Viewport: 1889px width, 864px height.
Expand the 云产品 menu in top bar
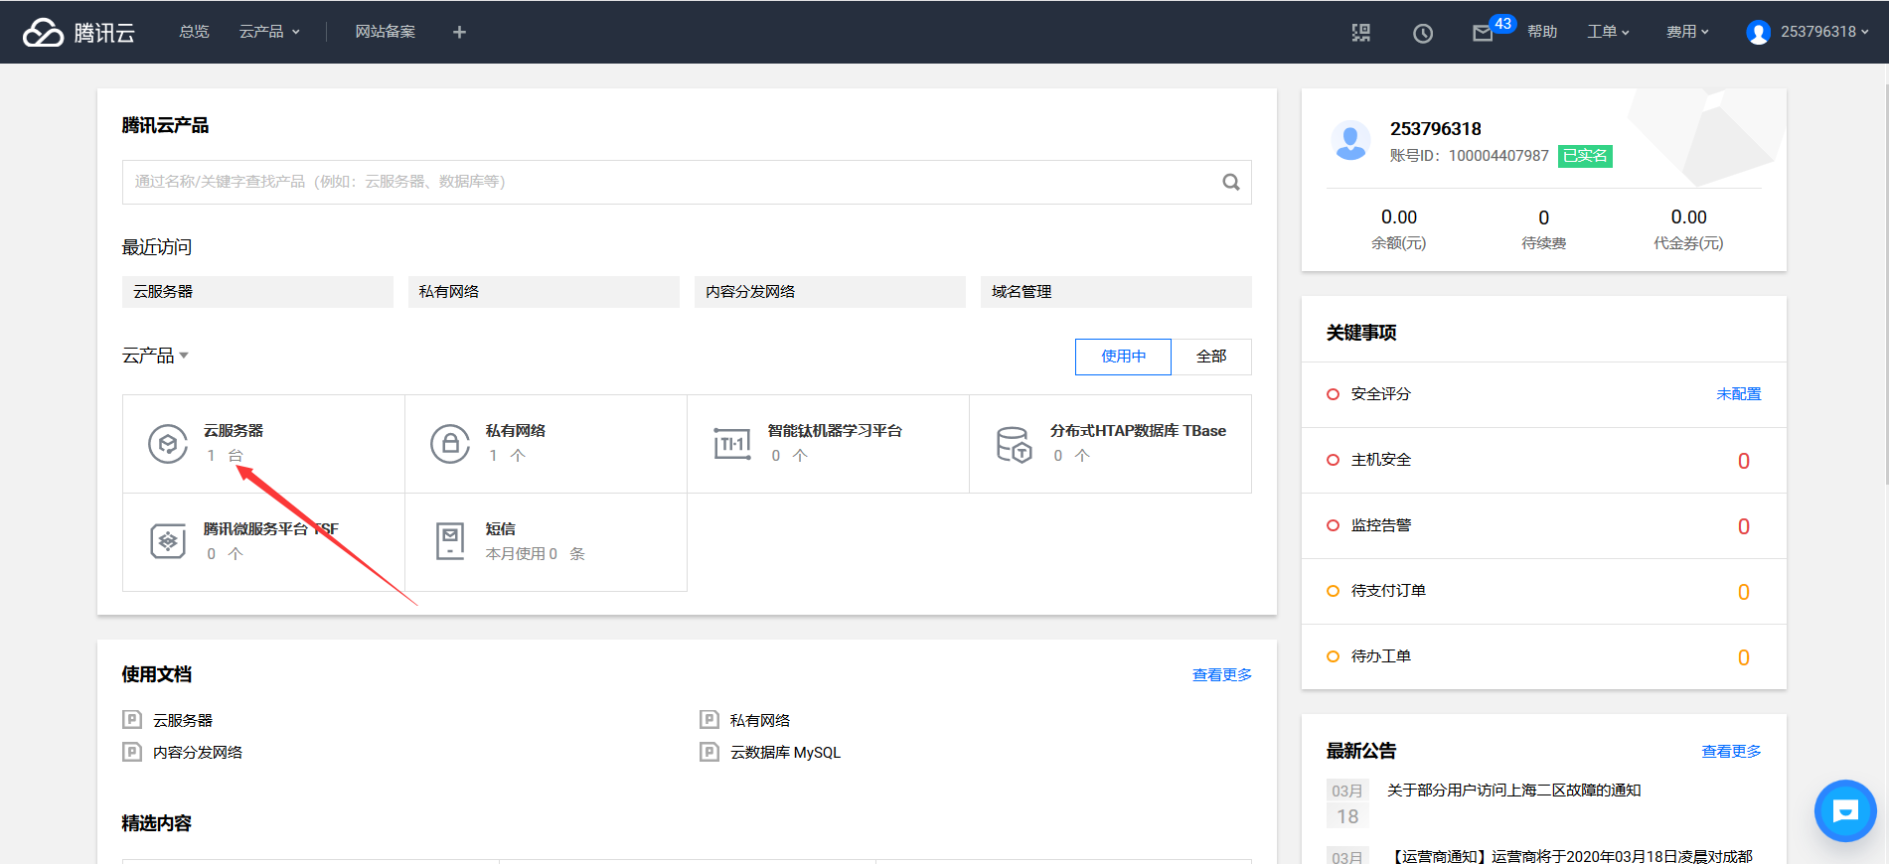[x=269, y=32]
